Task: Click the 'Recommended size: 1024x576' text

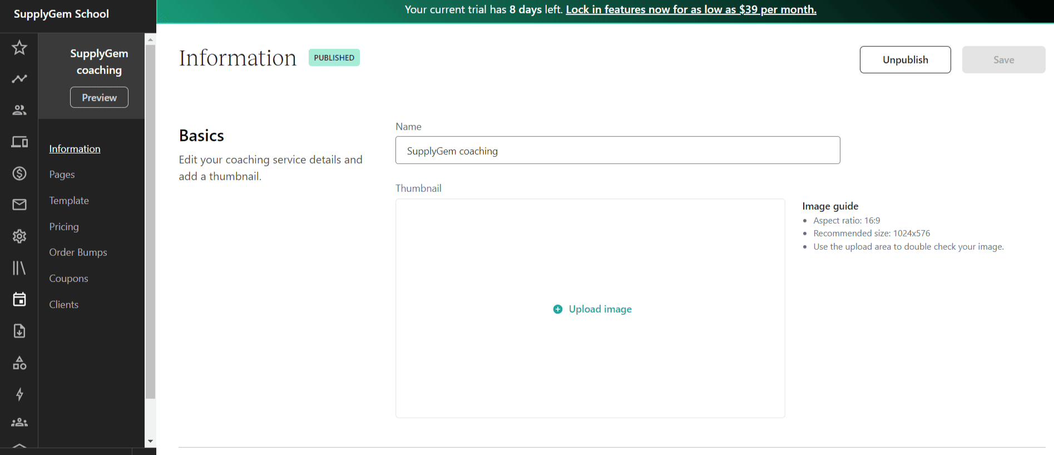Action: [872, 234]
